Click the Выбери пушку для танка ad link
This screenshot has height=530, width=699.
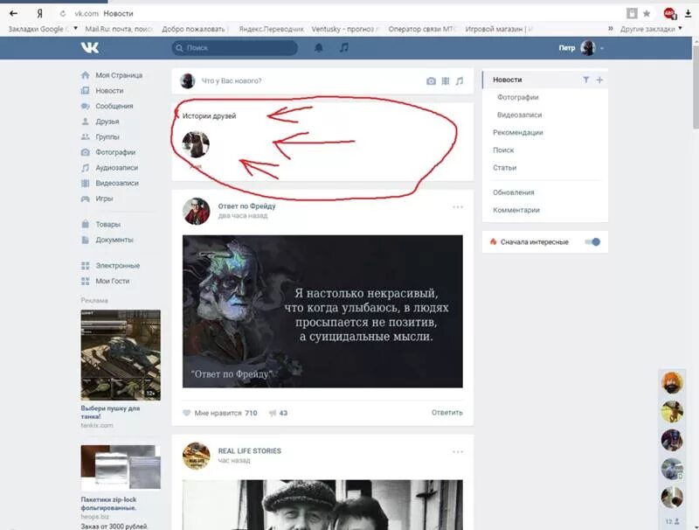[x=110, y=412]
